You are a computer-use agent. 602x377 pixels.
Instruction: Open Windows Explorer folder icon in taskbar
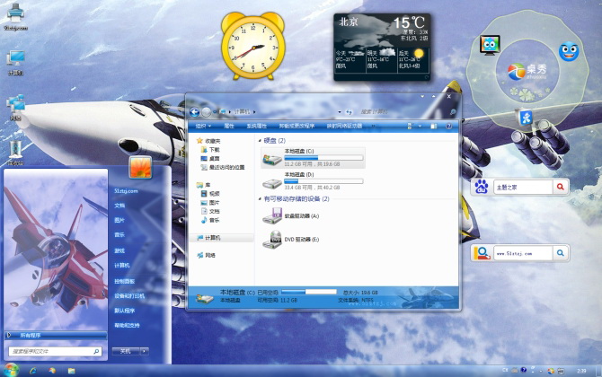pos(71,371)
